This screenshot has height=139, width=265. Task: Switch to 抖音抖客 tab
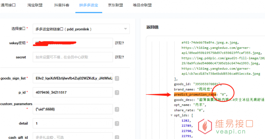coord(62,5)
